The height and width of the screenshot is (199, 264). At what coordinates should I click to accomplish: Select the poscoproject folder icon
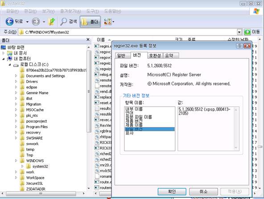[x=22, y=121]
